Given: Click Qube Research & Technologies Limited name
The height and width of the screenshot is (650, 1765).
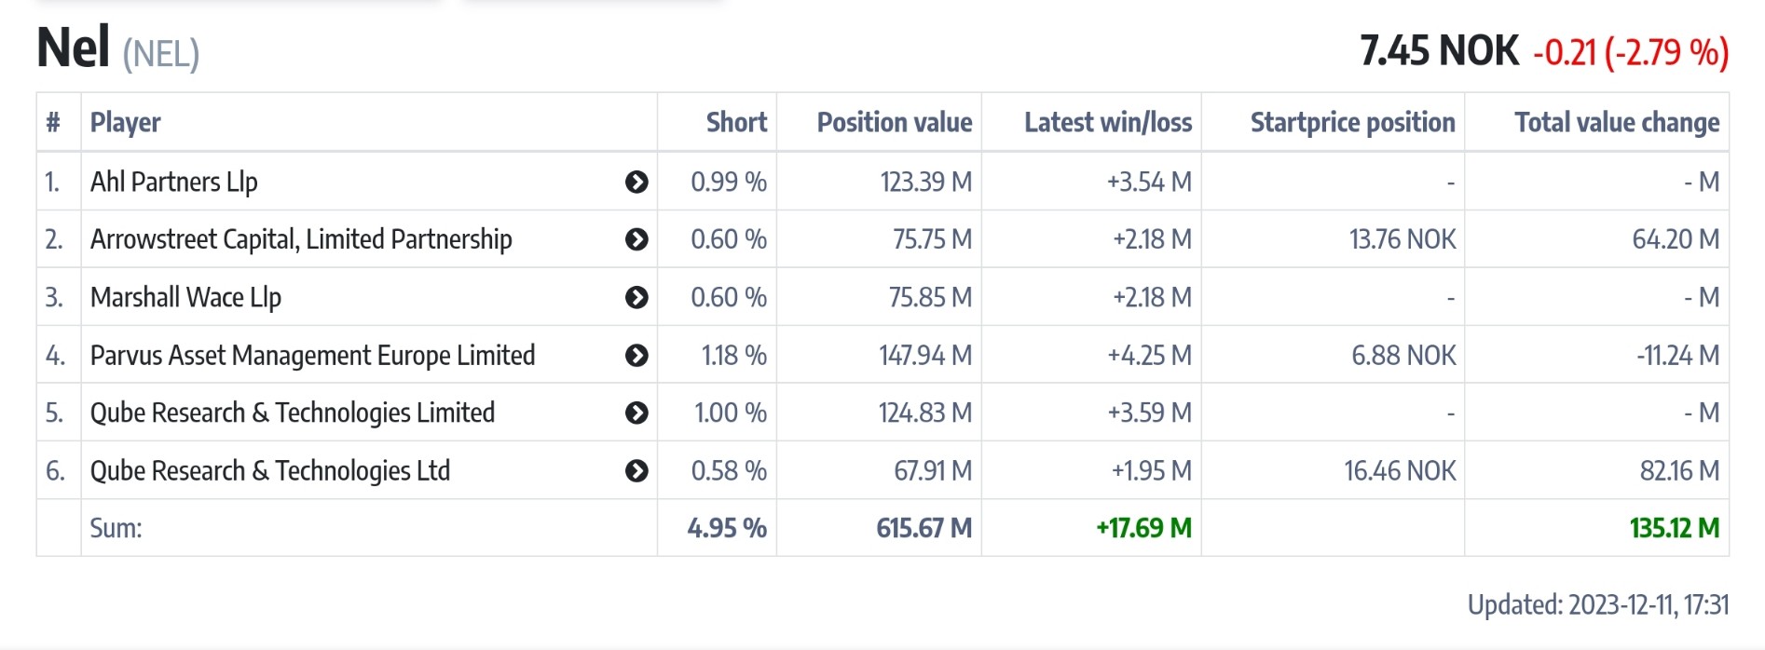Looking at the screenshot, I should [x=292, y=413].
